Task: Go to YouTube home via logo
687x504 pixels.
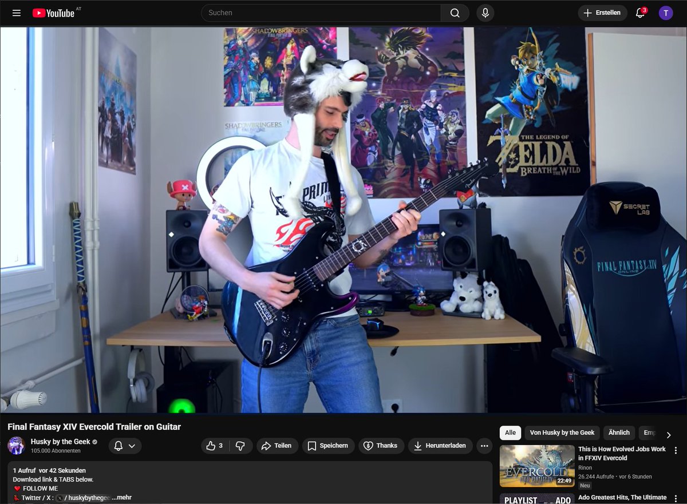Action: [54, 13]
